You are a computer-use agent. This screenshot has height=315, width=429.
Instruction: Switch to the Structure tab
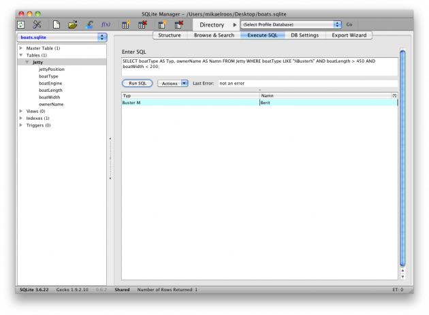click(170, 35)
